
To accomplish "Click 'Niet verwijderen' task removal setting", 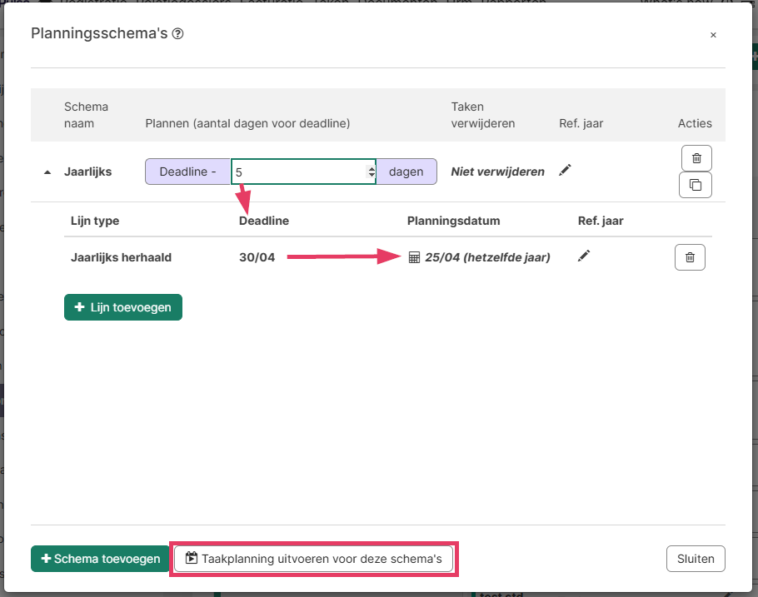I will point(497,172).
